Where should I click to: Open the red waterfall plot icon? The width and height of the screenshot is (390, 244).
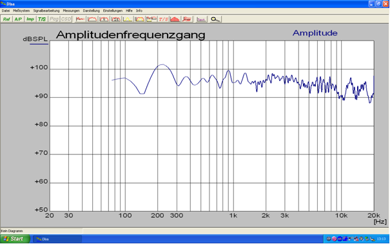pos(187,19)
